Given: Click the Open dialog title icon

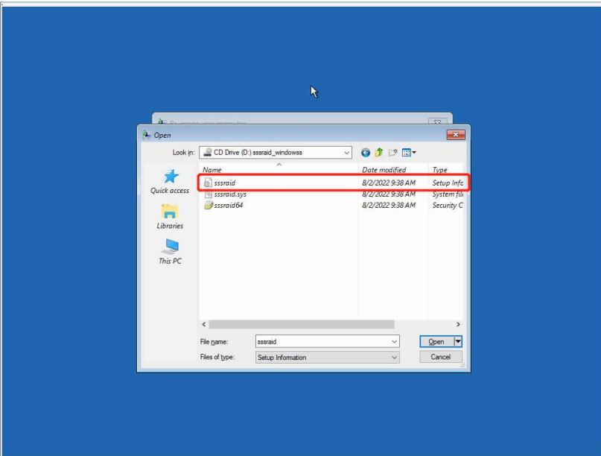Looking at the screenshot, I should [147, 135].
